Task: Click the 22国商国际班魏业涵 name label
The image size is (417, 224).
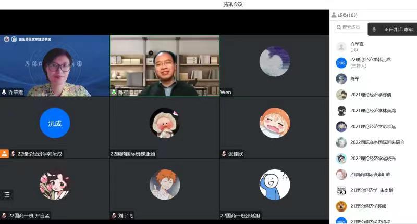Action: point(133,154)
